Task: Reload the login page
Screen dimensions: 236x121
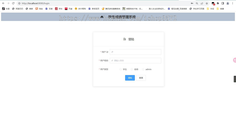Action: click(13, 3)
